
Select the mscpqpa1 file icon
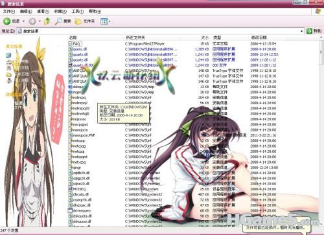[x=70, y=124]
